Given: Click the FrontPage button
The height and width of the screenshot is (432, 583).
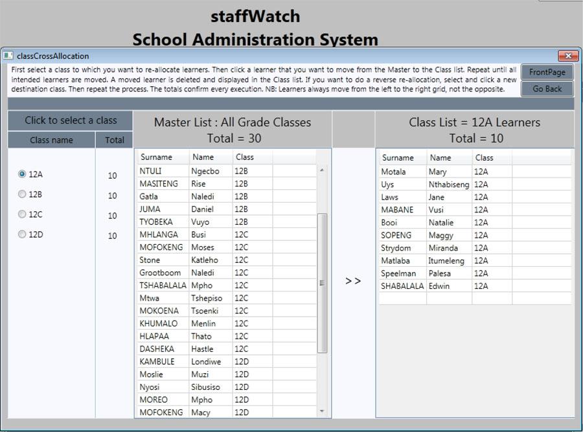Looking at the screenshot, I should point(547,72).
